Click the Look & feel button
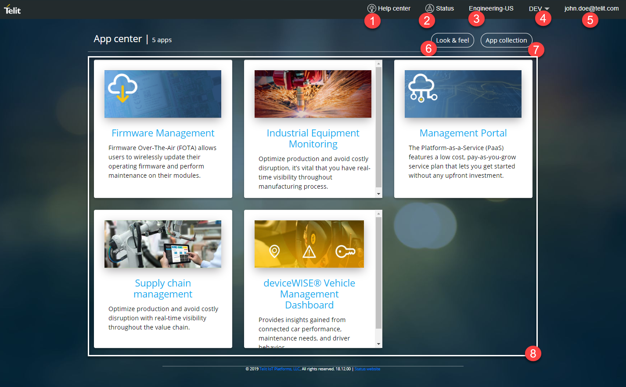Image resolution: width=626 pixels, height=387 pixels. [452, 40]
